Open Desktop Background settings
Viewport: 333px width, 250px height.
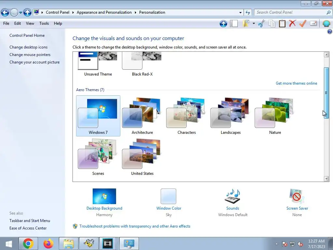click(104, 202)
